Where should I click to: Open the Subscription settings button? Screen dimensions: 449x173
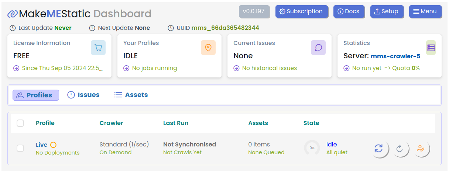(x=302, y=11)
